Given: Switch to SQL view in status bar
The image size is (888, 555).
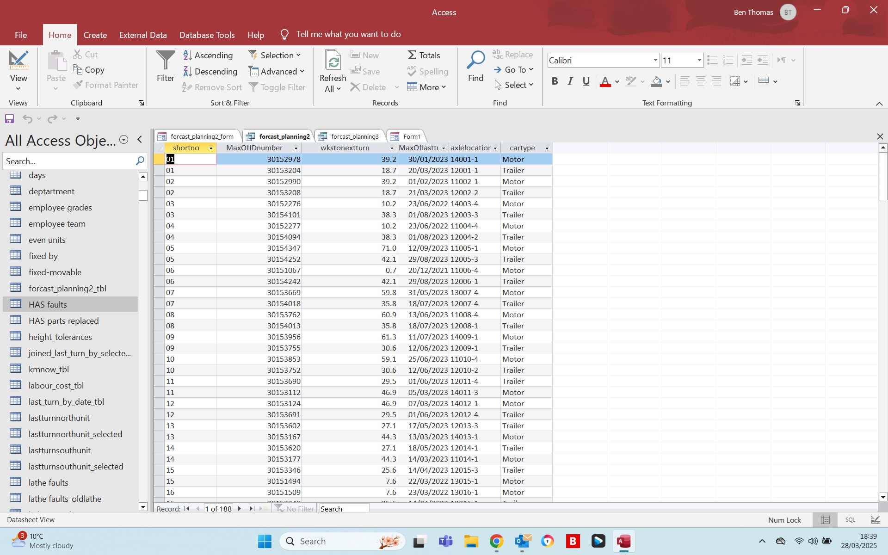Looking at the screenshot, I should [x=850, y=520].
